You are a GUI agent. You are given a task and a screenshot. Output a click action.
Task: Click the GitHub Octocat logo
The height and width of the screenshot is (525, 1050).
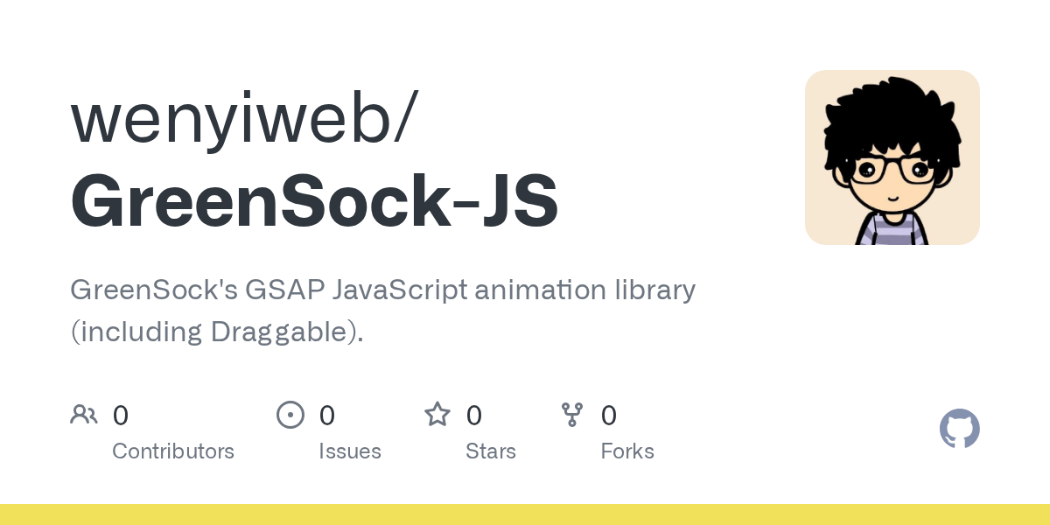[959, 429]
